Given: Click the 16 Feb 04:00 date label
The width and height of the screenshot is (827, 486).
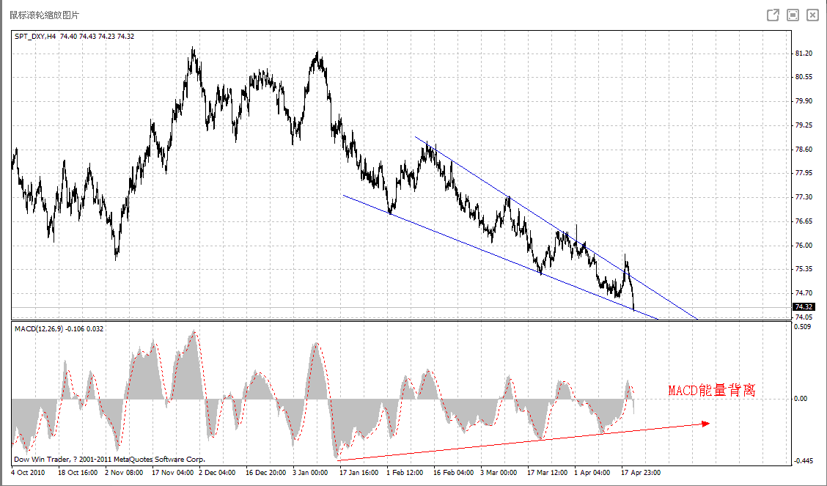Looking at the screenshot, I should coord(454,472).
